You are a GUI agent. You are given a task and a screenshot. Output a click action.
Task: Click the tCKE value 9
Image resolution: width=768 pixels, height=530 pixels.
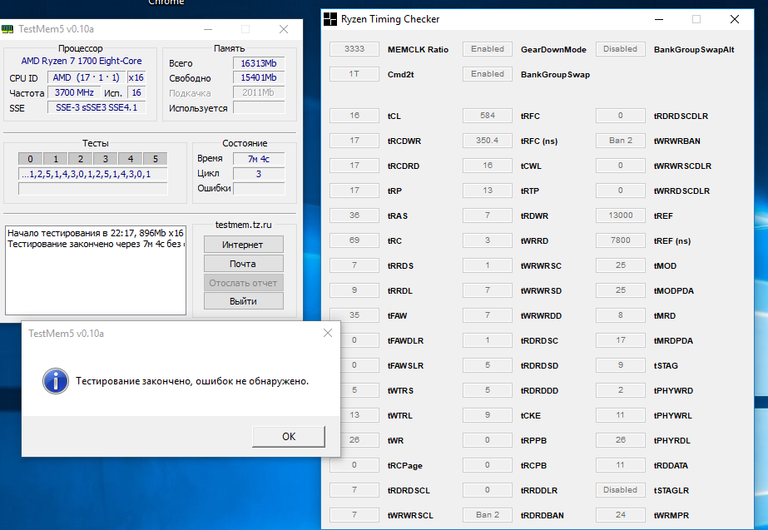488,415
